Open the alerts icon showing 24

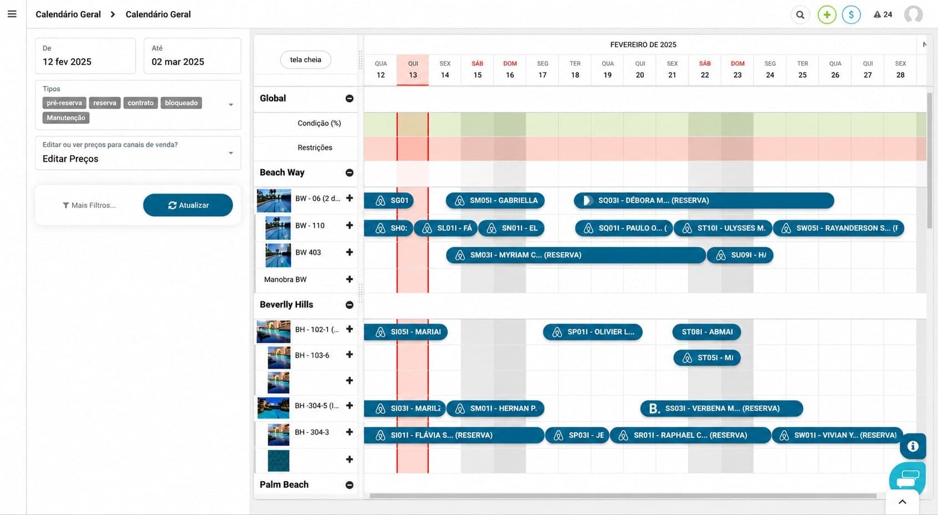883,14
